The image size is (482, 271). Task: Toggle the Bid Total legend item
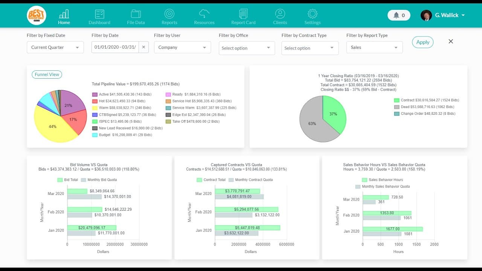tap(68, 180)
